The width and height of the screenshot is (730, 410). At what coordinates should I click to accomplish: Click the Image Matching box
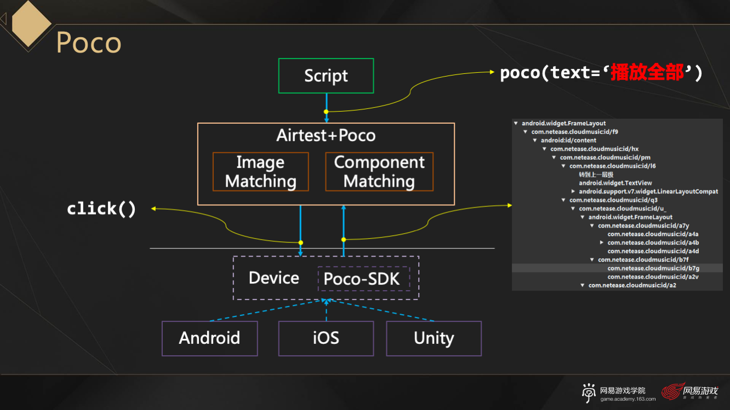point(260,171)
